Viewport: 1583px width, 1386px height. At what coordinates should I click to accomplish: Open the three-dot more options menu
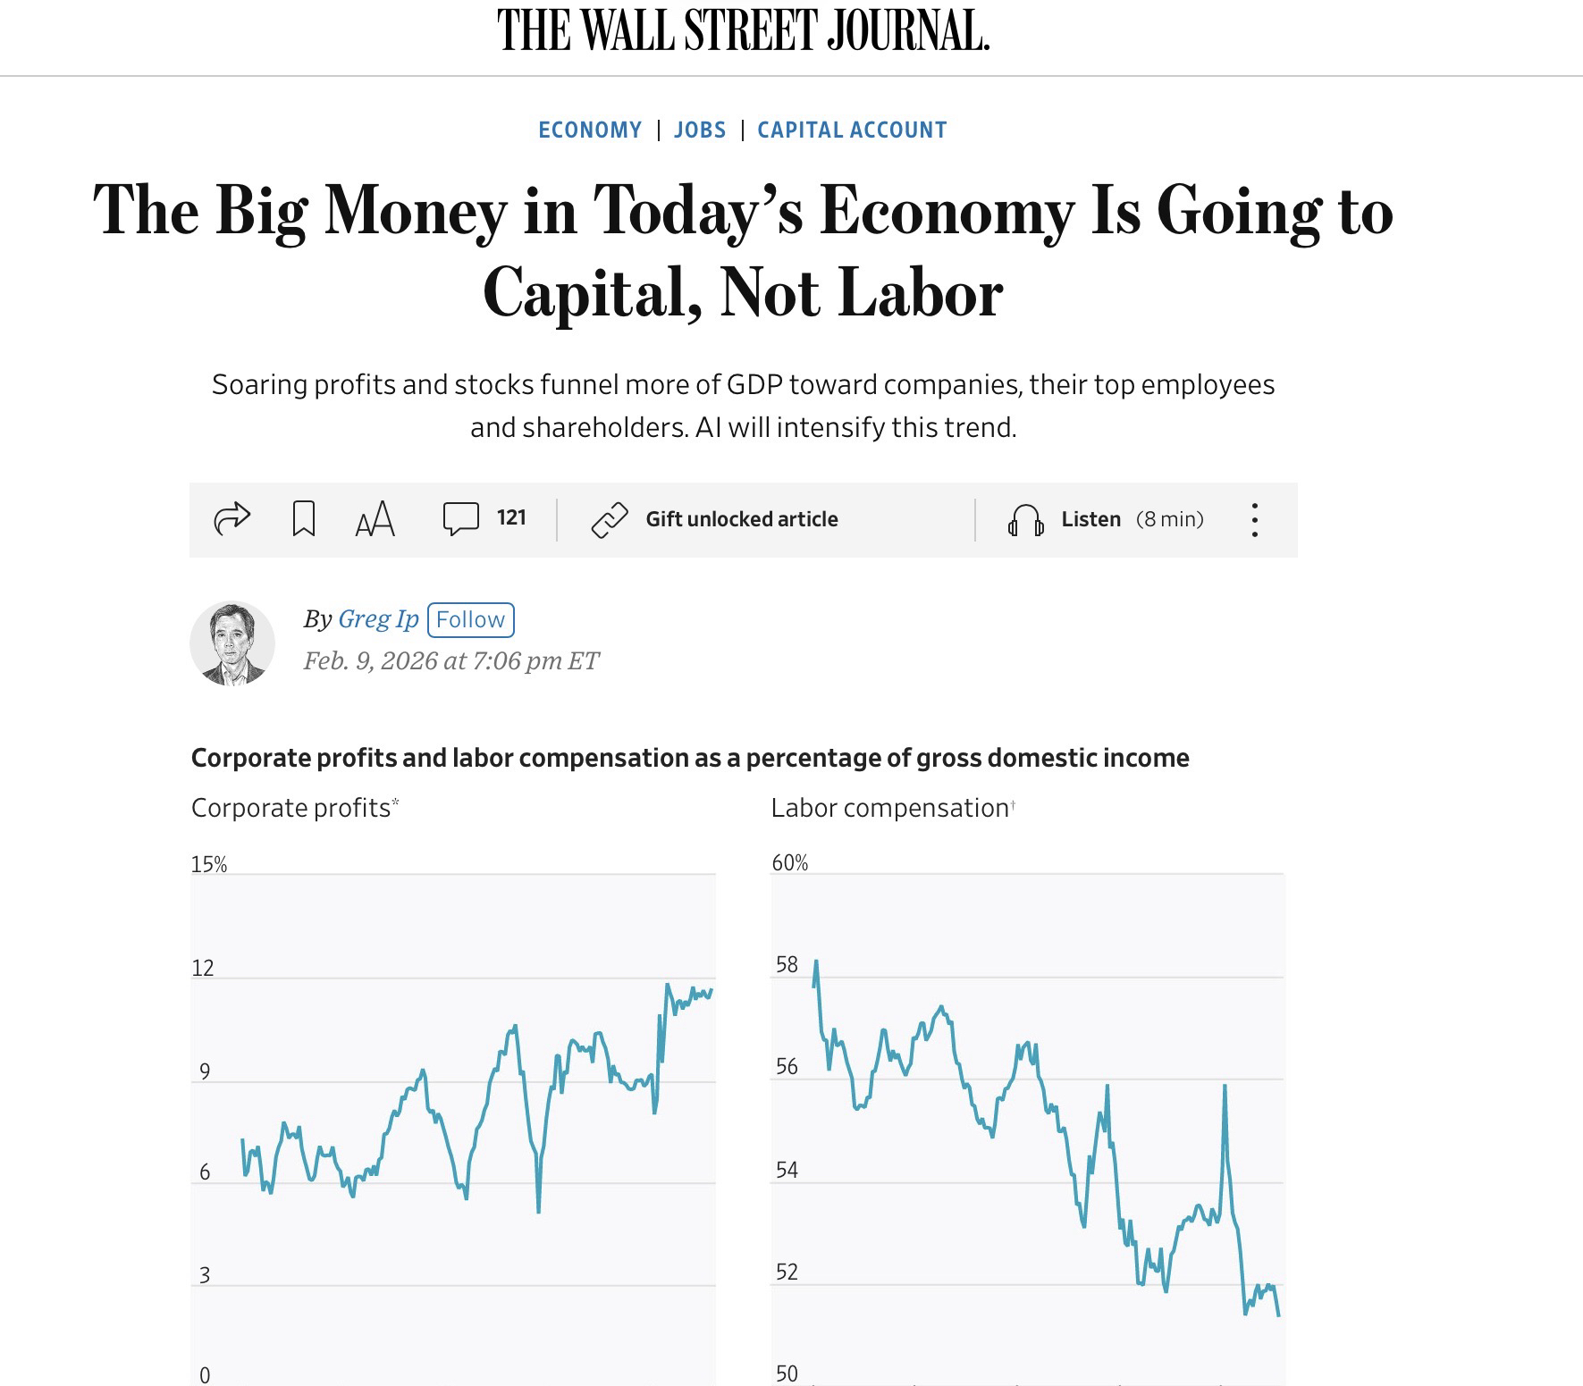[x=1255, y=520]
